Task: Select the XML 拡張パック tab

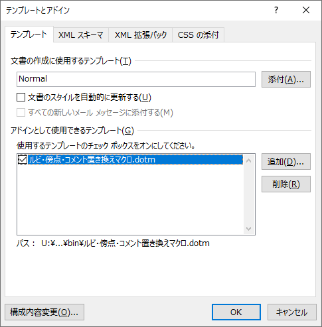Action: (141, 35)
